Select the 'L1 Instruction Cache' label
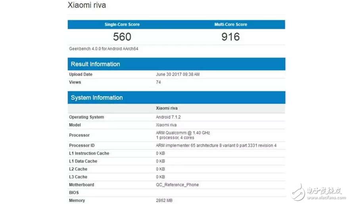Image resolution: width=349 pixels, height=204 pixels. click(x=89, y=153)
